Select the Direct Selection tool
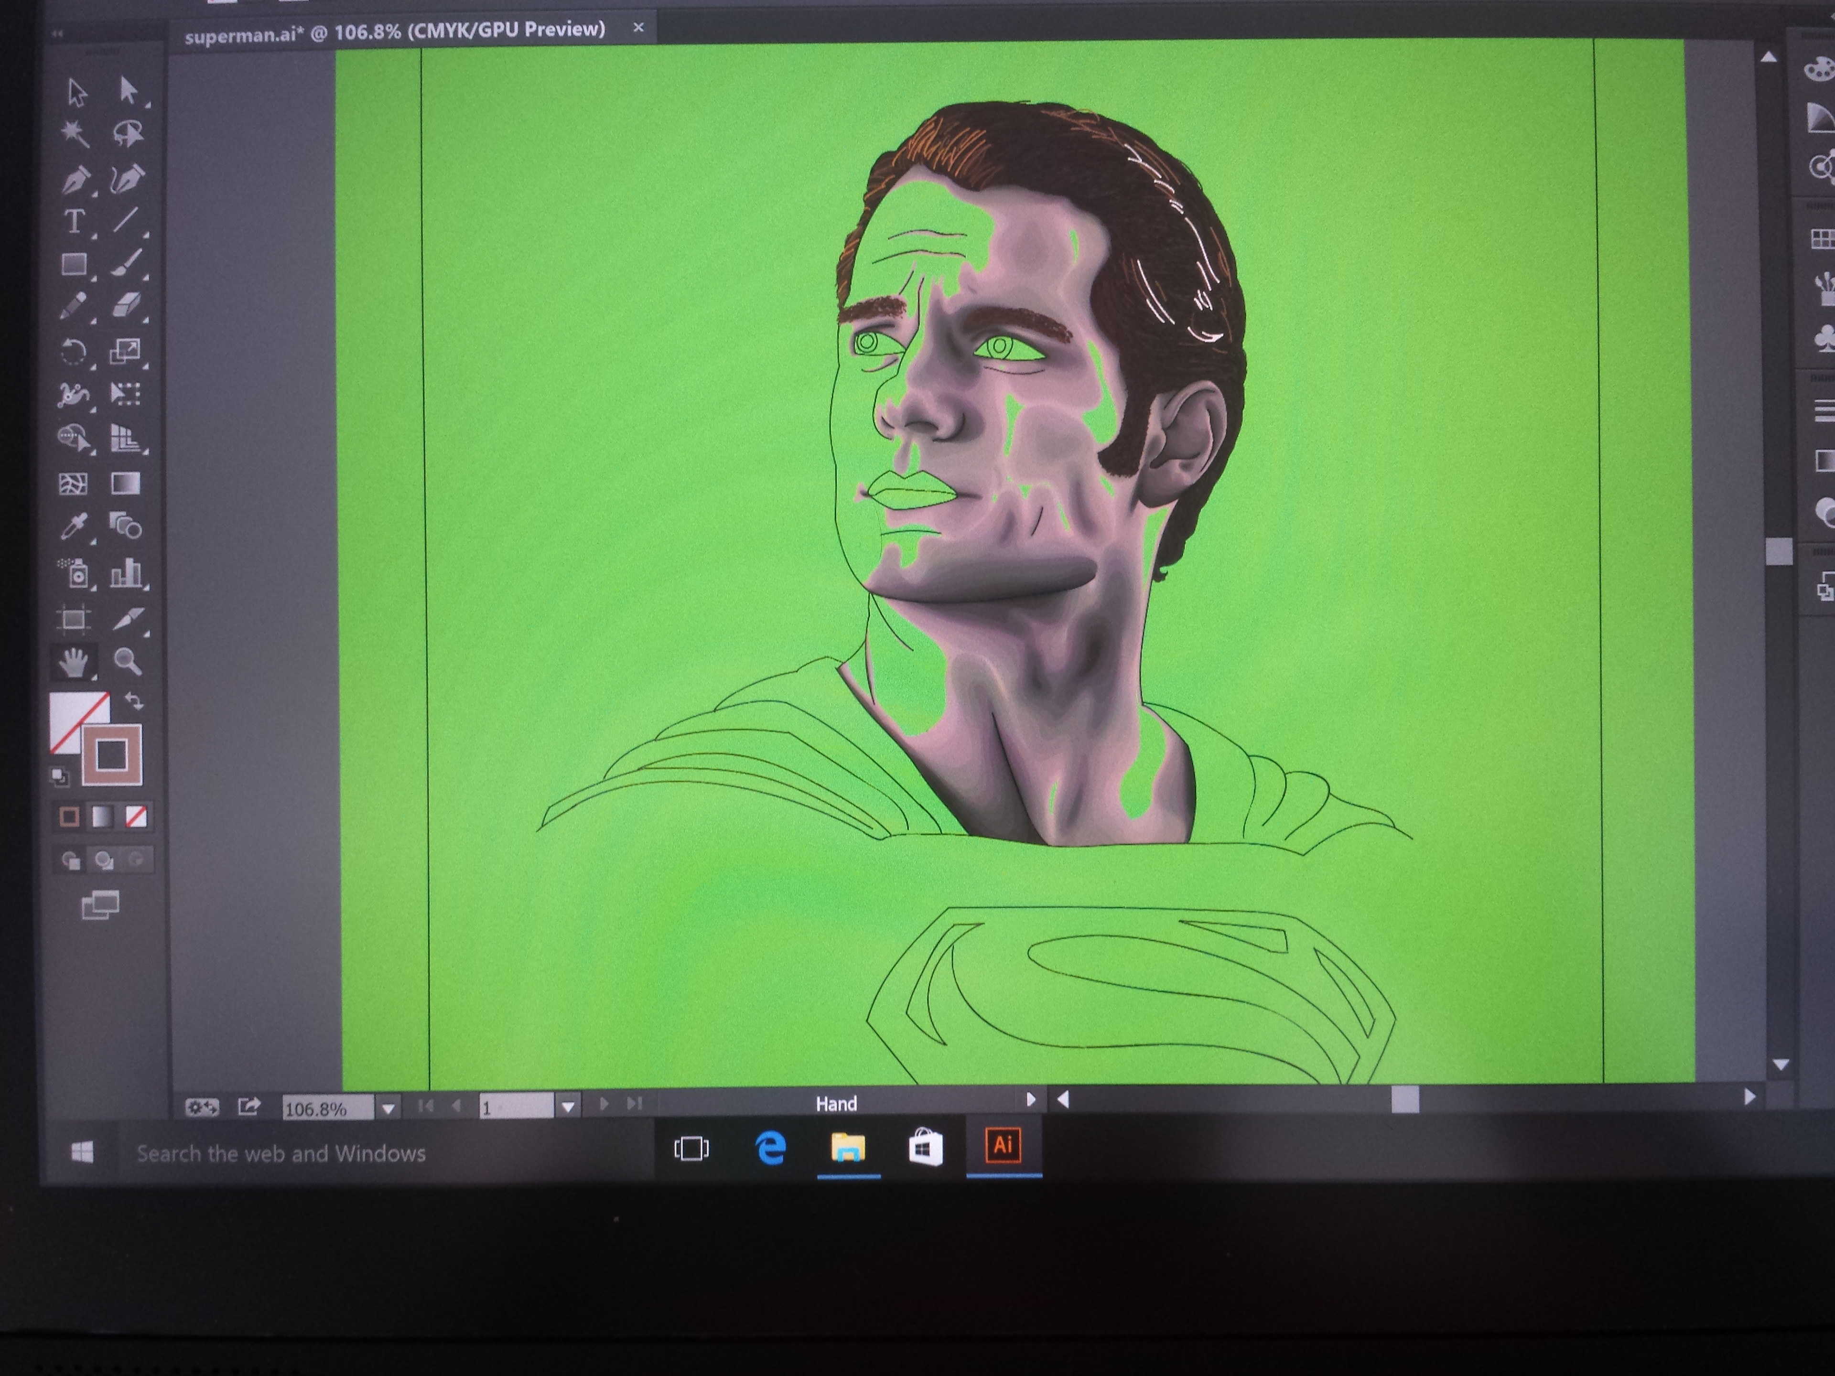1835x1376 pixels. point(128,89)
